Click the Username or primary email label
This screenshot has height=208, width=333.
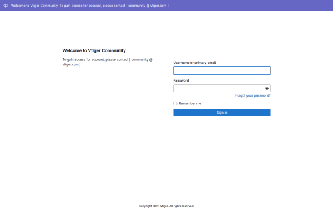[x=195, y=63]
